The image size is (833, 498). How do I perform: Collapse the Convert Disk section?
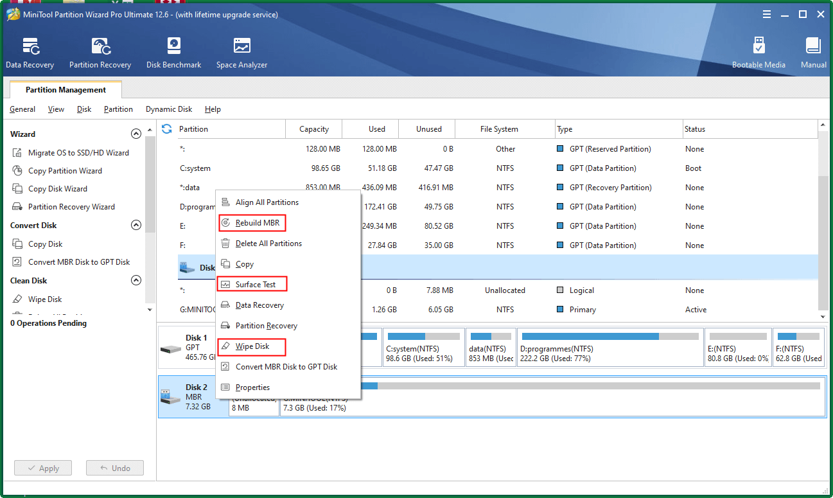pyautogui.click(x=136, y=226)
